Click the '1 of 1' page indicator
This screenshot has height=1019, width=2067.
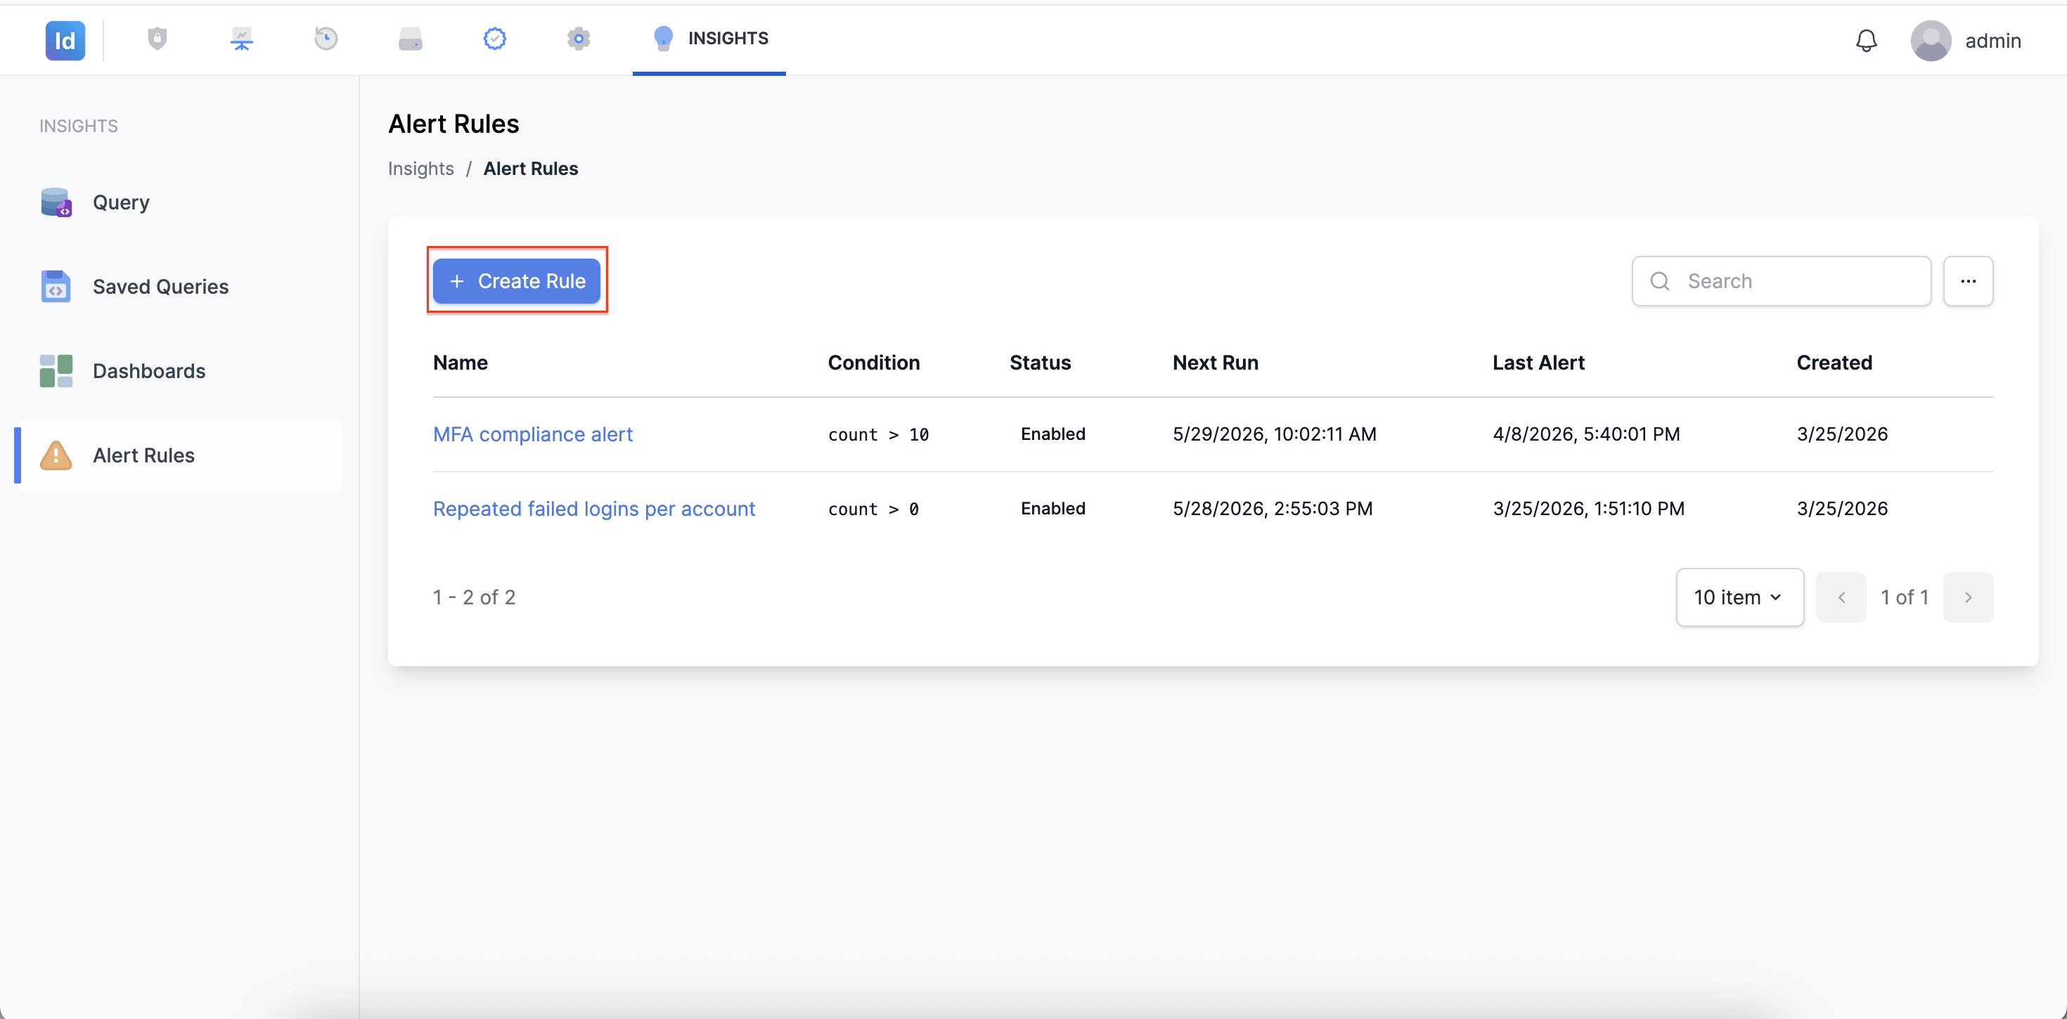coord(1905,597)
